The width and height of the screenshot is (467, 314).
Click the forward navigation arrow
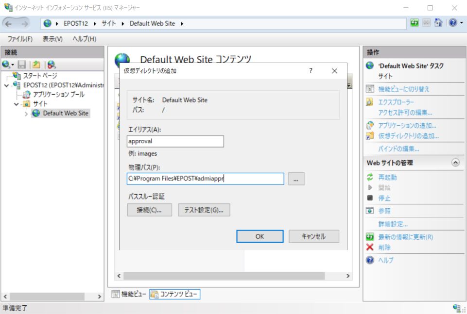25,24
